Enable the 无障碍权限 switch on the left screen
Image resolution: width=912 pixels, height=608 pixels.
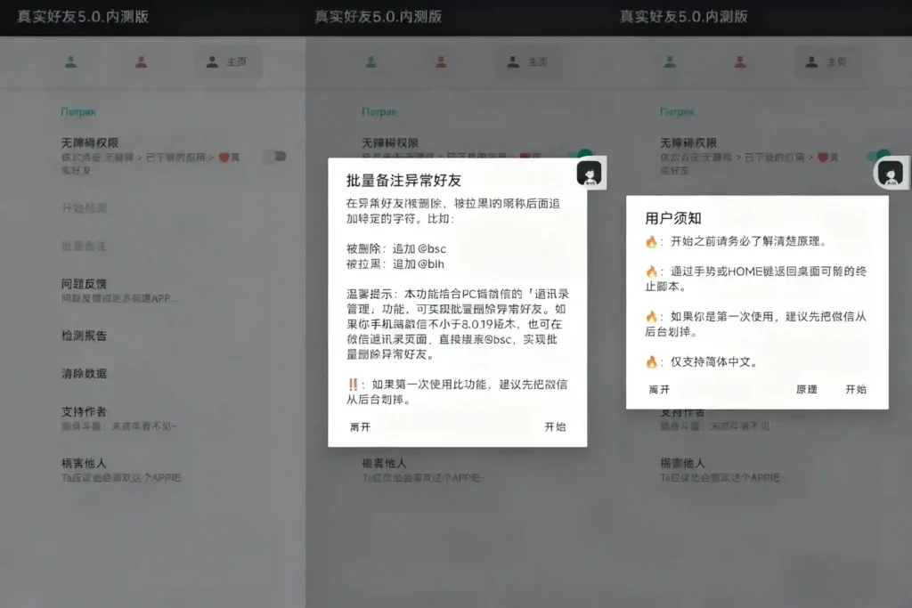[273, 158]
